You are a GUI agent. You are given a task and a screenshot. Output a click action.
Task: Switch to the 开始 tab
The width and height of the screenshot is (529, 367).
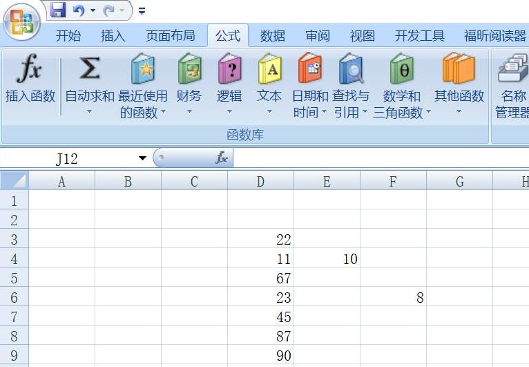68,35
